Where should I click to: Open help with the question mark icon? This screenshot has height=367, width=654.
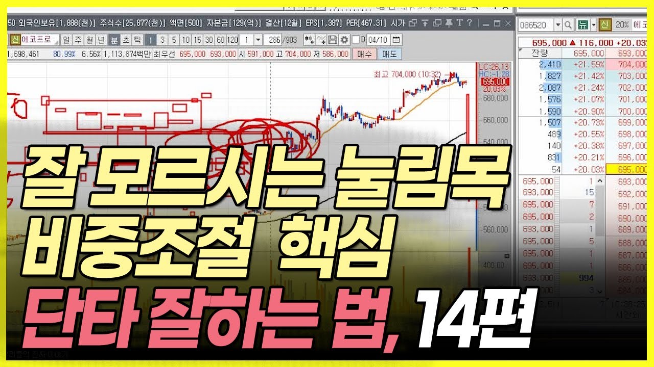click(x=469, y=22)
